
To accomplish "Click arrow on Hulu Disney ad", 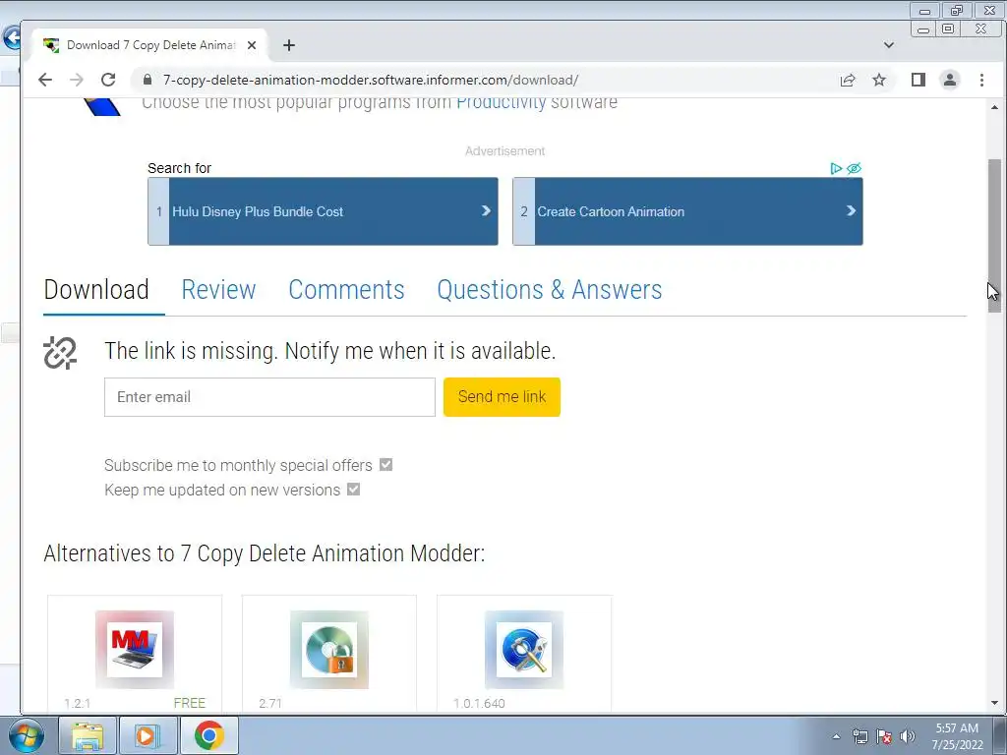I will [486, 210].
